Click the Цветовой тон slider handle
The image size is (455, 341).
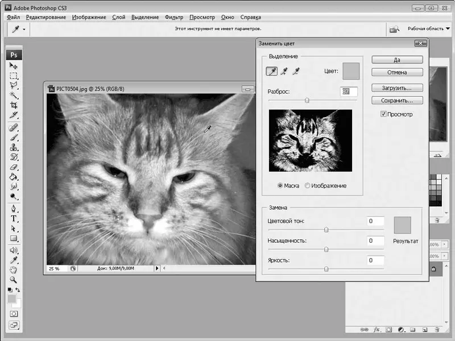coord(326,230)
